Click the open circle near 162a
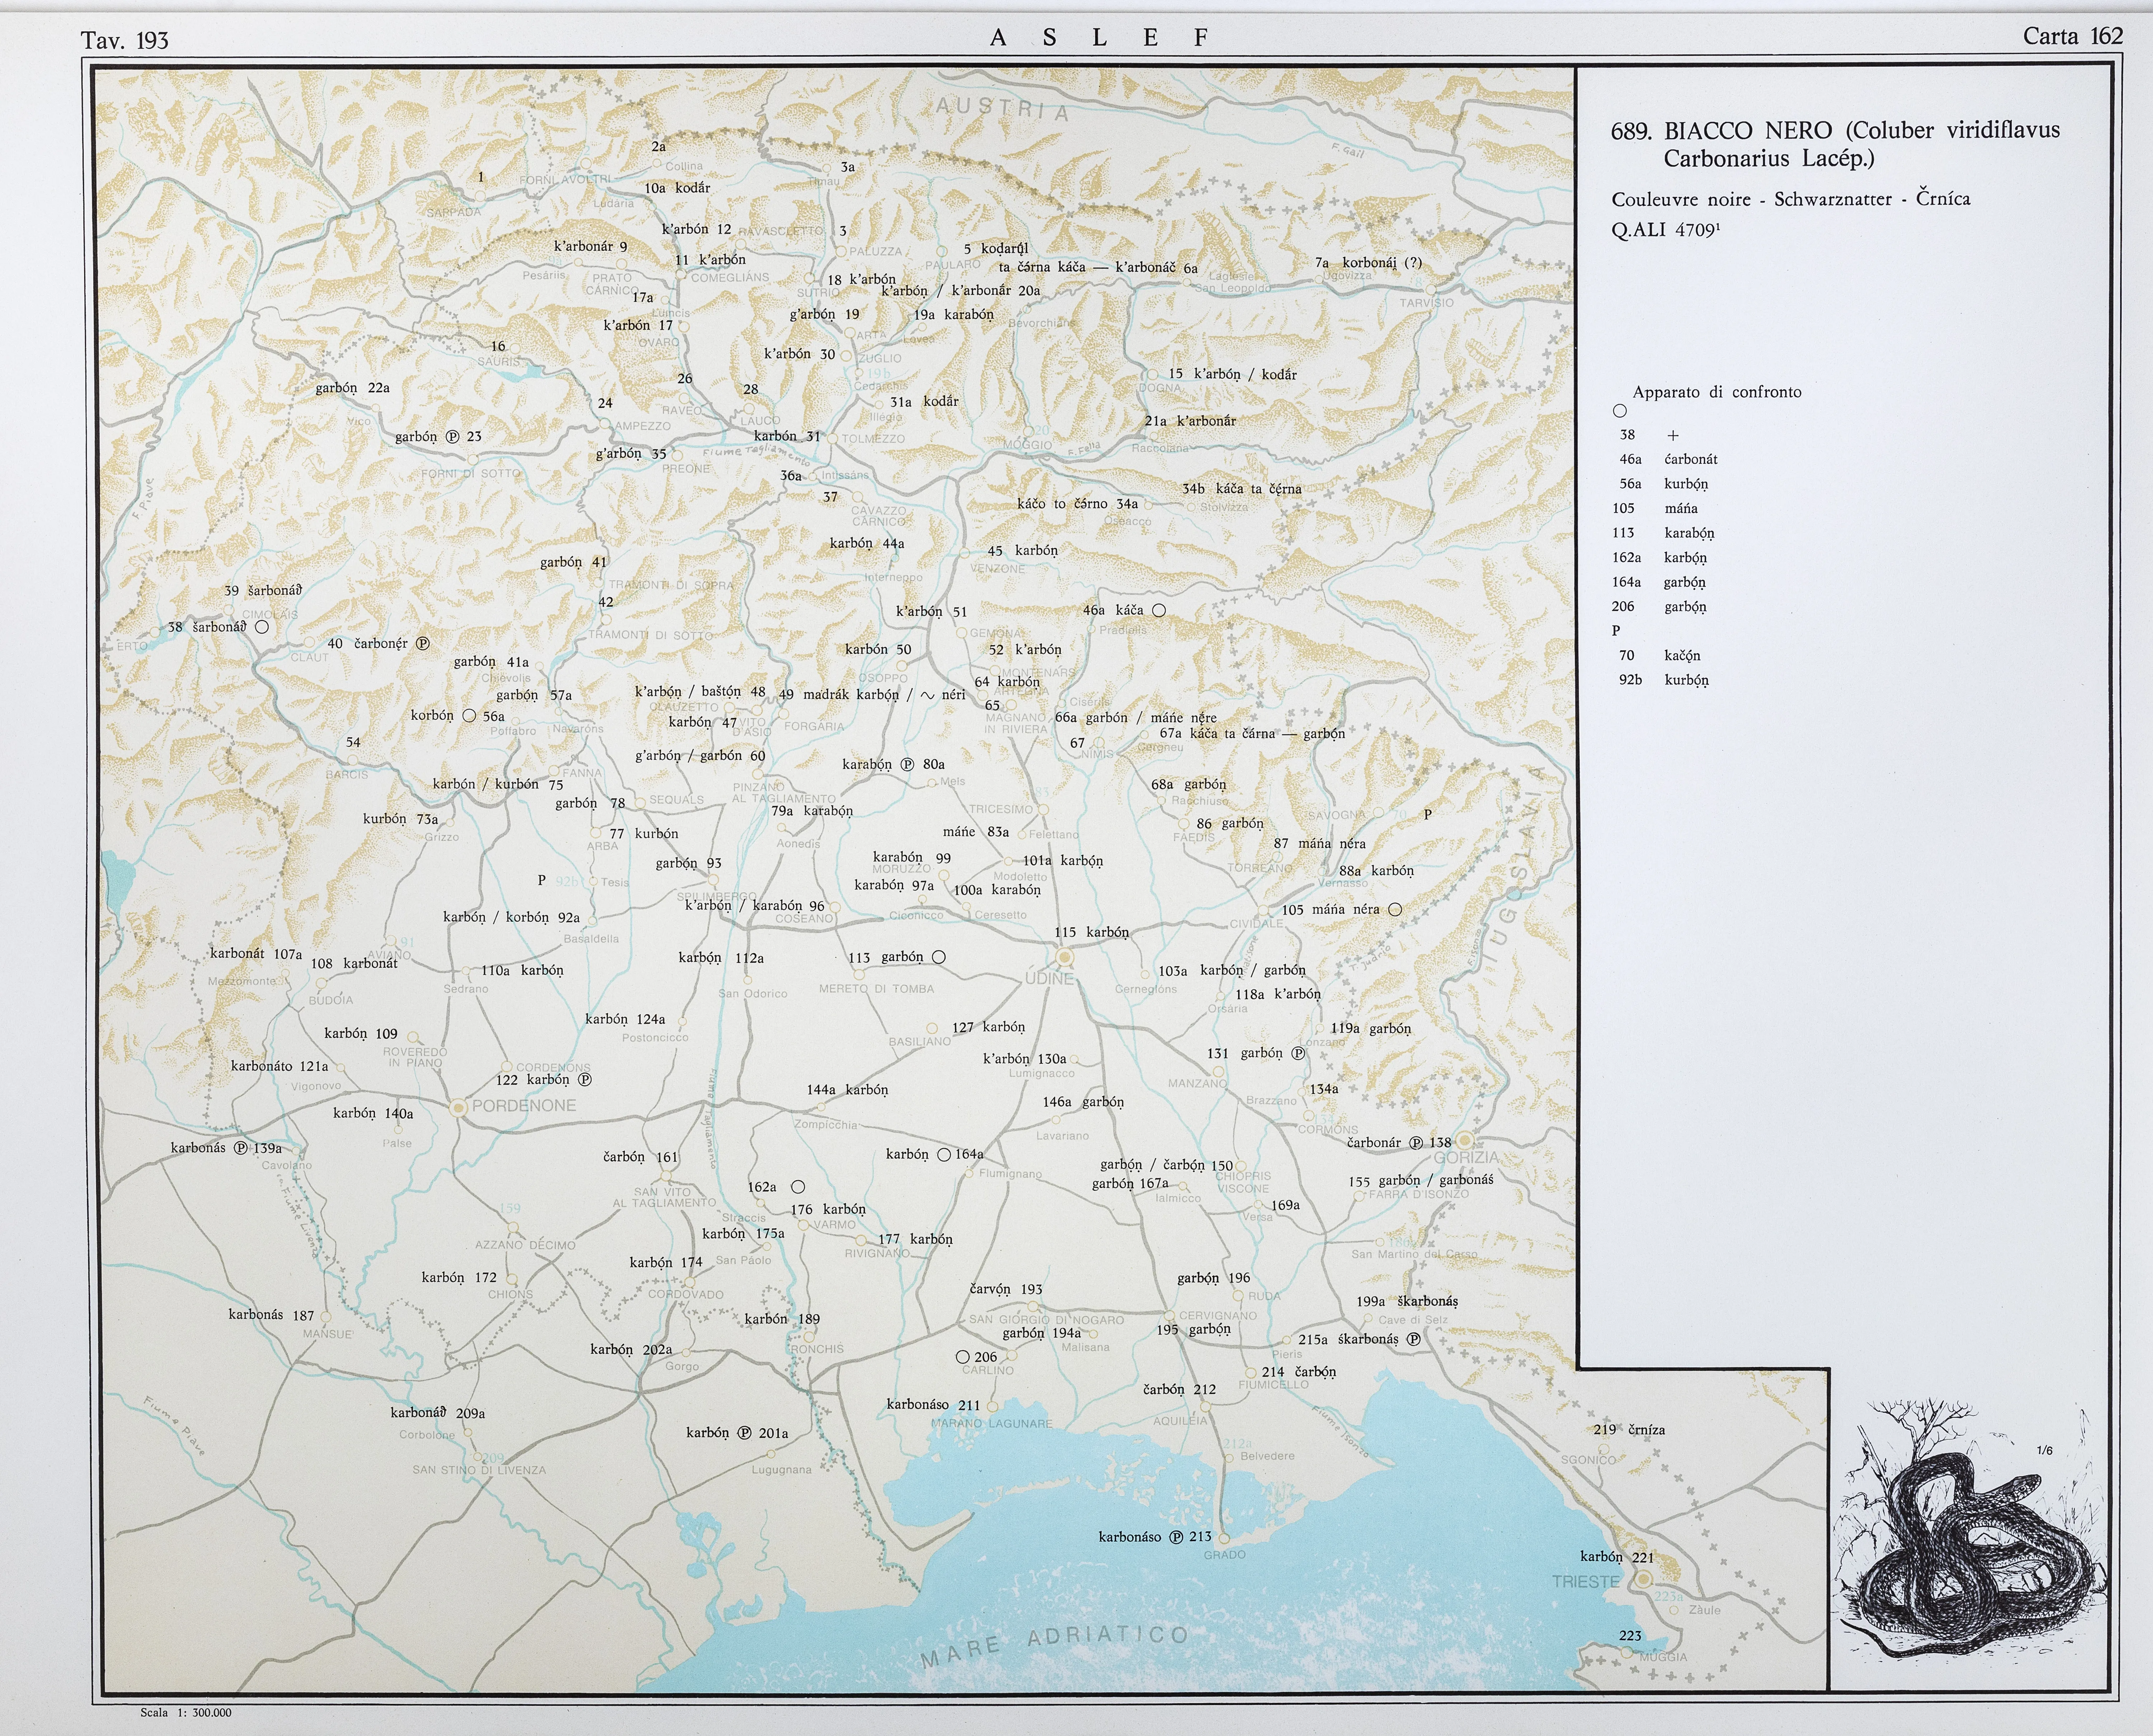Screen dimensions: 2153x1736 point(798,1187)
